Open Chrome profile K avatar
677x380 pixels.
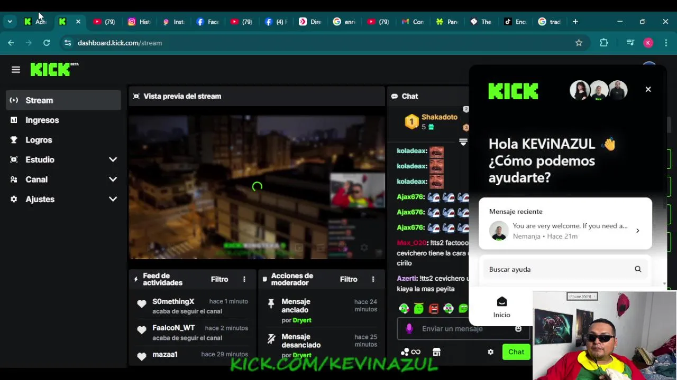[648, 43]
